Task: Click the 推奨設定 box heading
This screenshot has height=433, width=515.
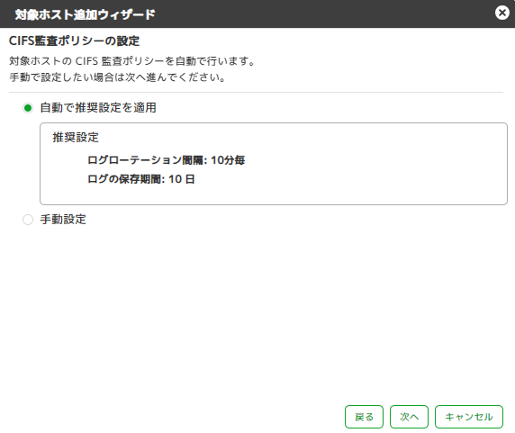Action: [x=76, y=137]
